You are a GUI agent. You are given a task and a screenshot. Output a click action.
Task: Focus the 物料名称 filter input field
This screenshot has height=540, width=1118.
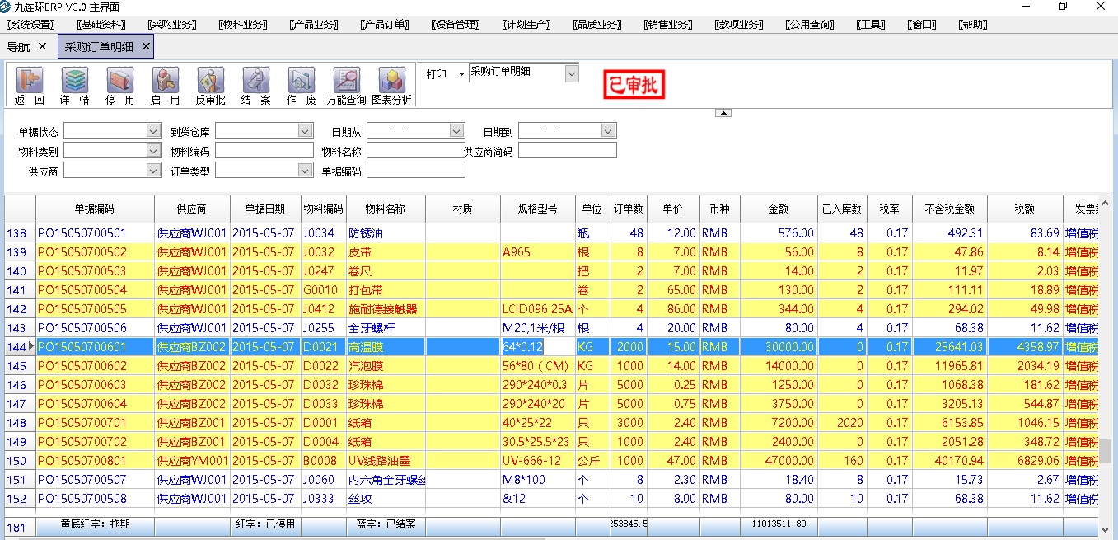416,150
